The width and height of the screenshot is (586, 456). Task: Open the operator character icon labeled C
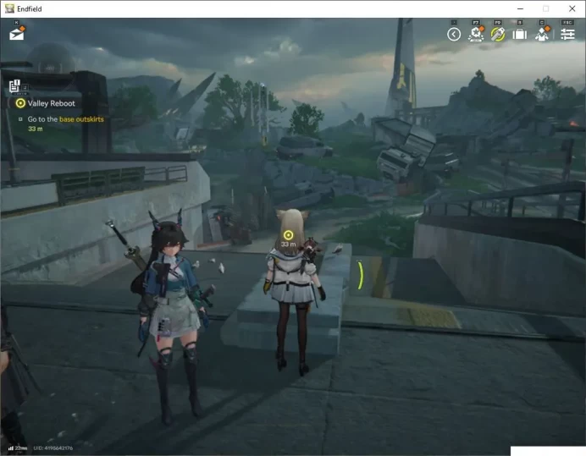(542, 34)
